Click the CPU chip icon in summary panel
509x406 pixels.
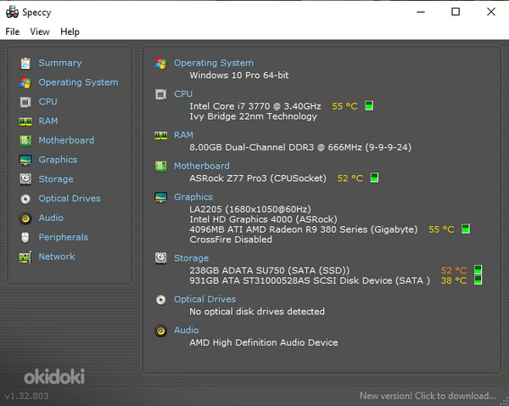(x=160, y=94)
